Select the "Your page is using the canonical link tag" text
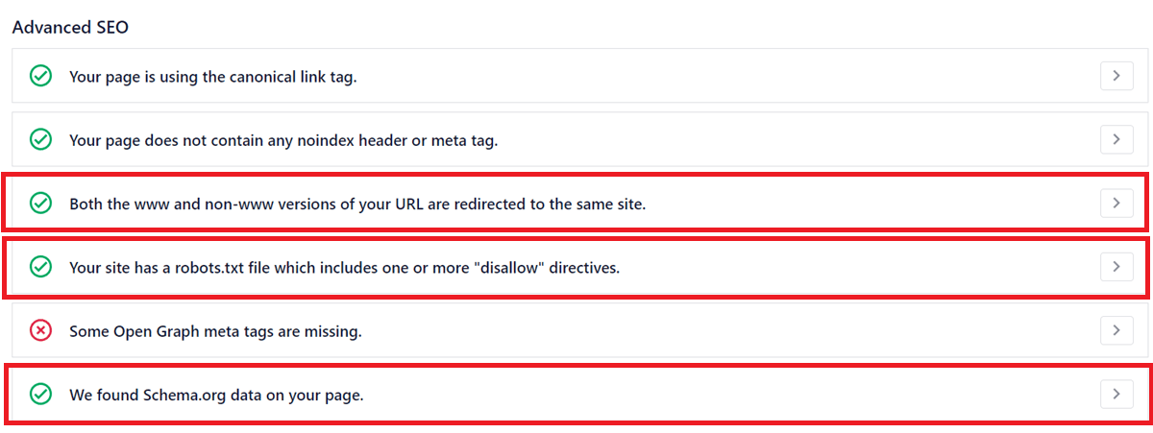1153x433 pixels. (212, 76)
